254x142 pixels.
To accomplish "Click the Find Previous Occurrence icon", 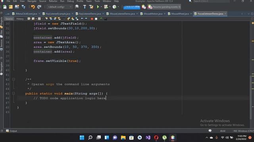I will tap(51, 19).
